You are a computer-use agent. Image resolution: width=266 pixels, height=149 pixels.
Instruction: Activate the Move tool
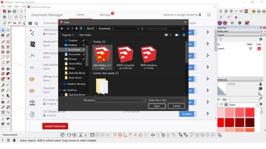point(3,69)
